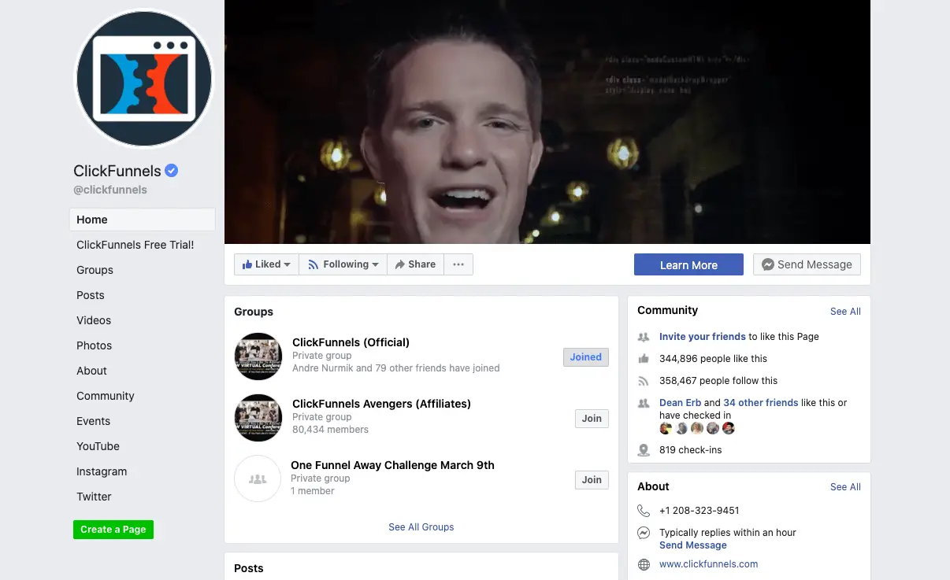Click the Joined button for ClickFunnels (Official)
The image size is (950, 580).
586,357
